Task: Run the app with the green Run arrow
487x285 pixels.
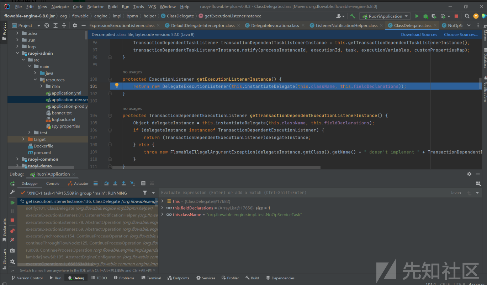Action: 417,16
